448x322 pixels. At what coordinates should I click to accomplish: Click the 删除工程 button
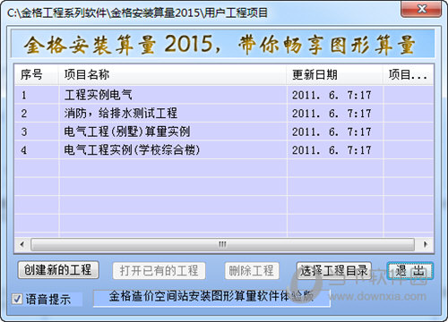pyautogui.click(x=252, y=271)
